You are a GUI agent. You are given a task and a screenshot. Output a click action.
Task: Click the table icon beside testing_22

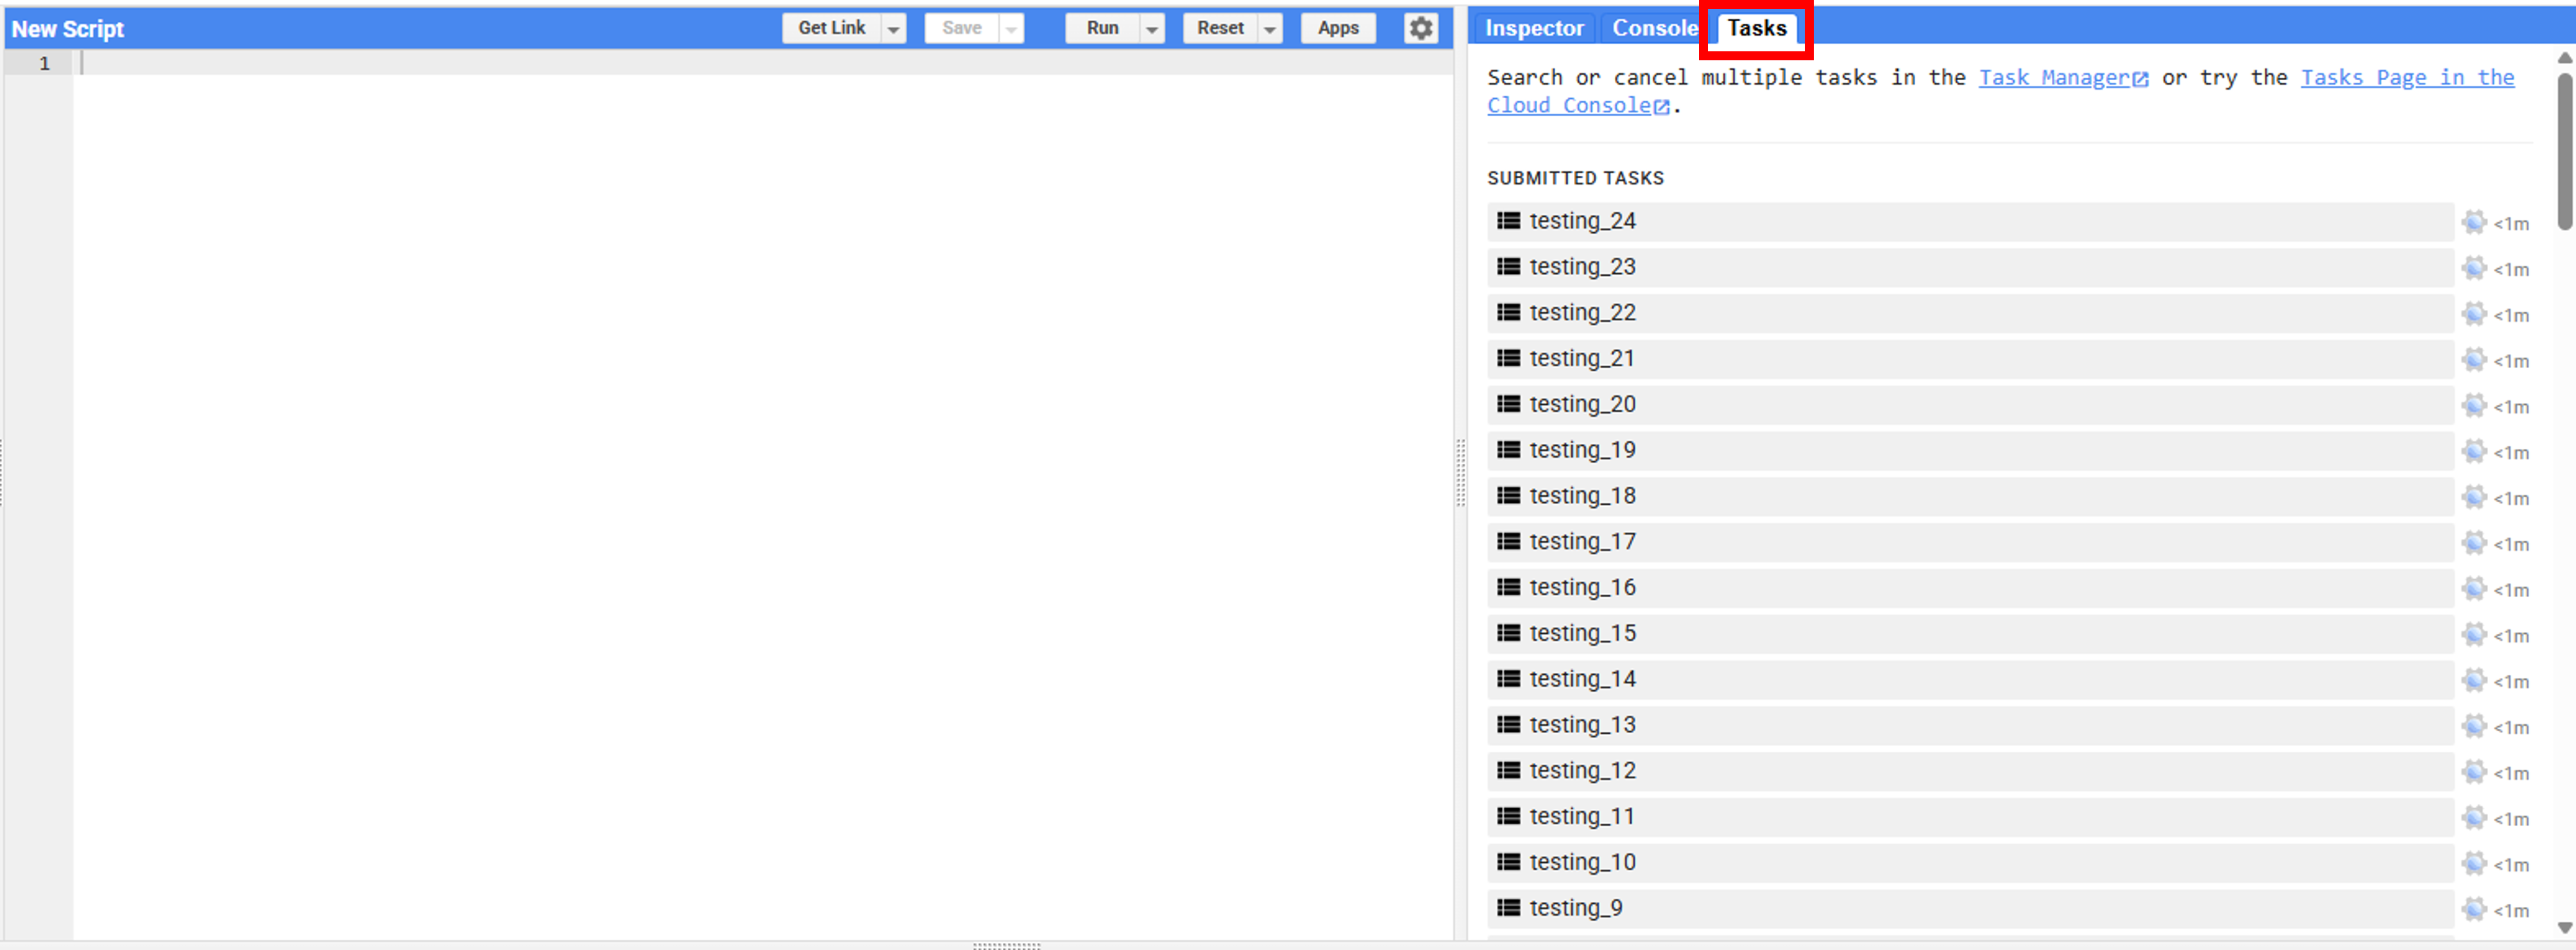(1508, 313)
